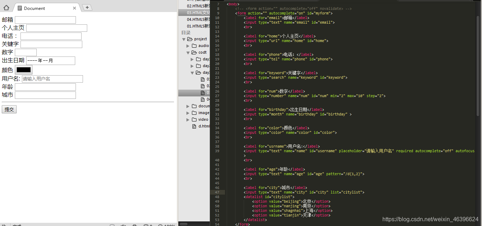Open the 出生日期 month picker field

coord(50,61)
